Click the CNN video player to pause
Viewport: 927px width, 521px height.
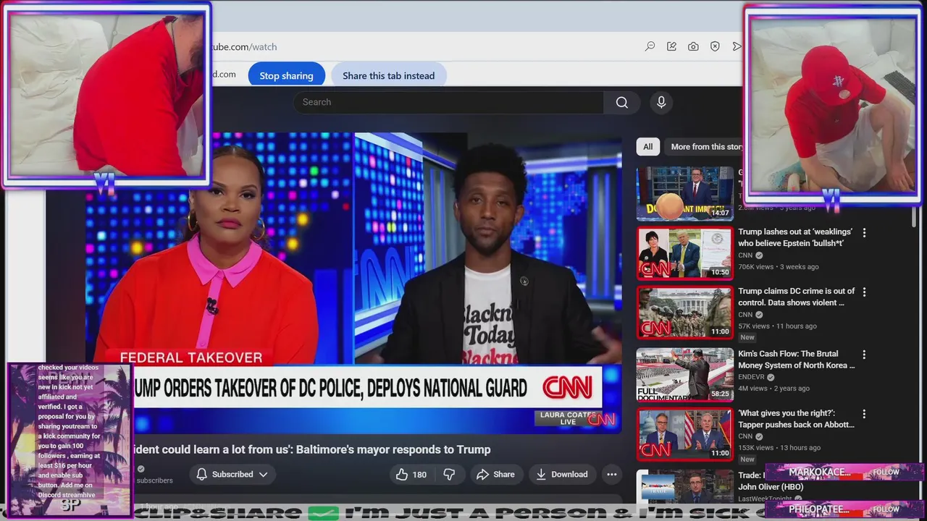point(353,282)
